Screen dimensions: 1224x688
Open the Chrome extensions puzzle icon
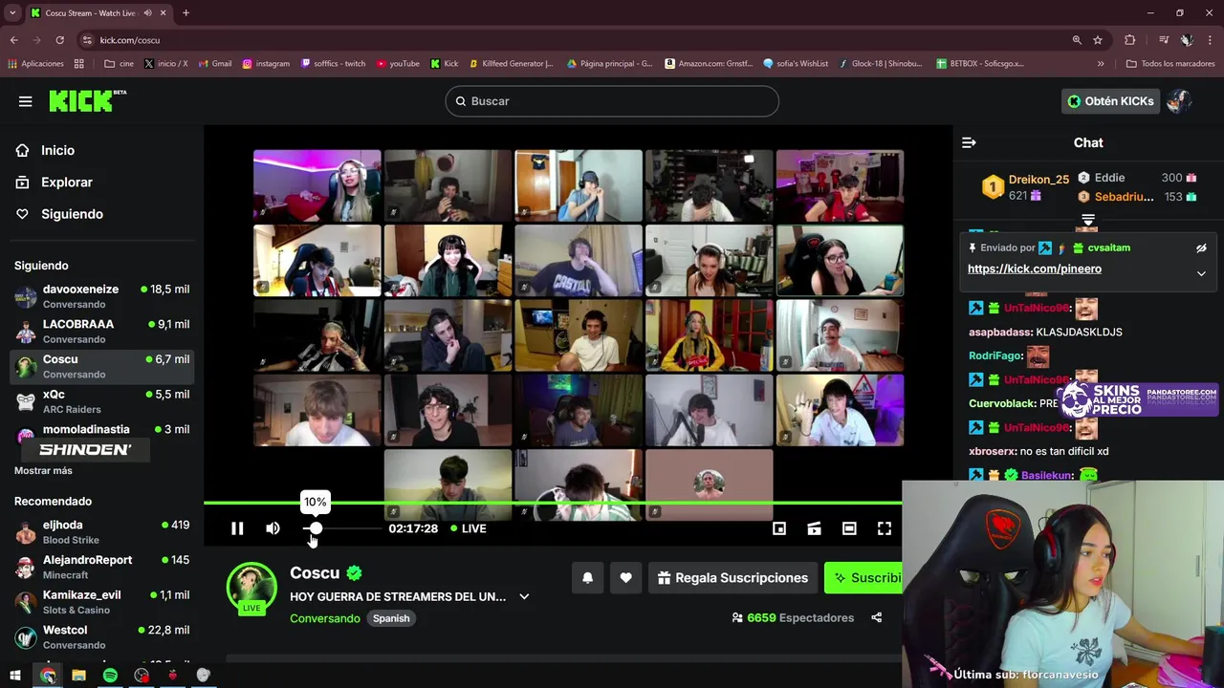coord(1130,40)
